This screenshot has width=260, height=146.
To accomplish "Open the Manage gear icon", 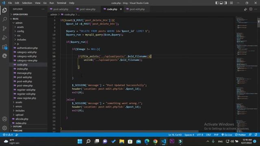I will coord(4,128).
